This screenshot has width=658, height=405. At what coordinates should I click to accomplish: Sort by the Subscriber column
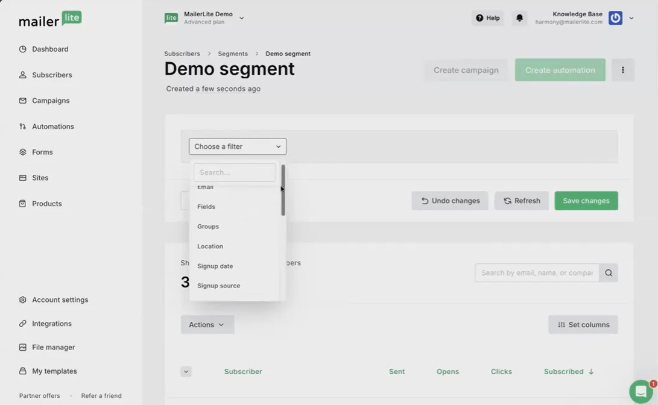[x=243, y=371]
